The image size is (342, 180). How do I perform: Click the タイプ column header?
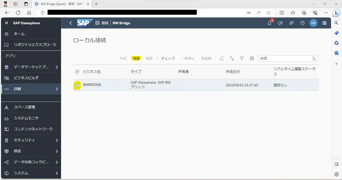click(136, 72)
